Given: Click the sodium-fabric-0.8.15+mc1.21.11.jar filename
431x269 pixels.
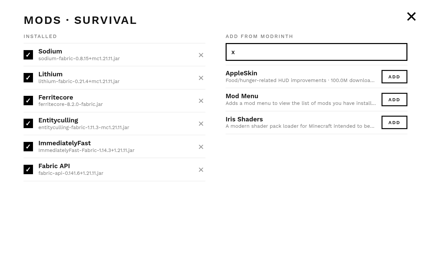Looking at the screenshot, I should click(x=79, y=59).
